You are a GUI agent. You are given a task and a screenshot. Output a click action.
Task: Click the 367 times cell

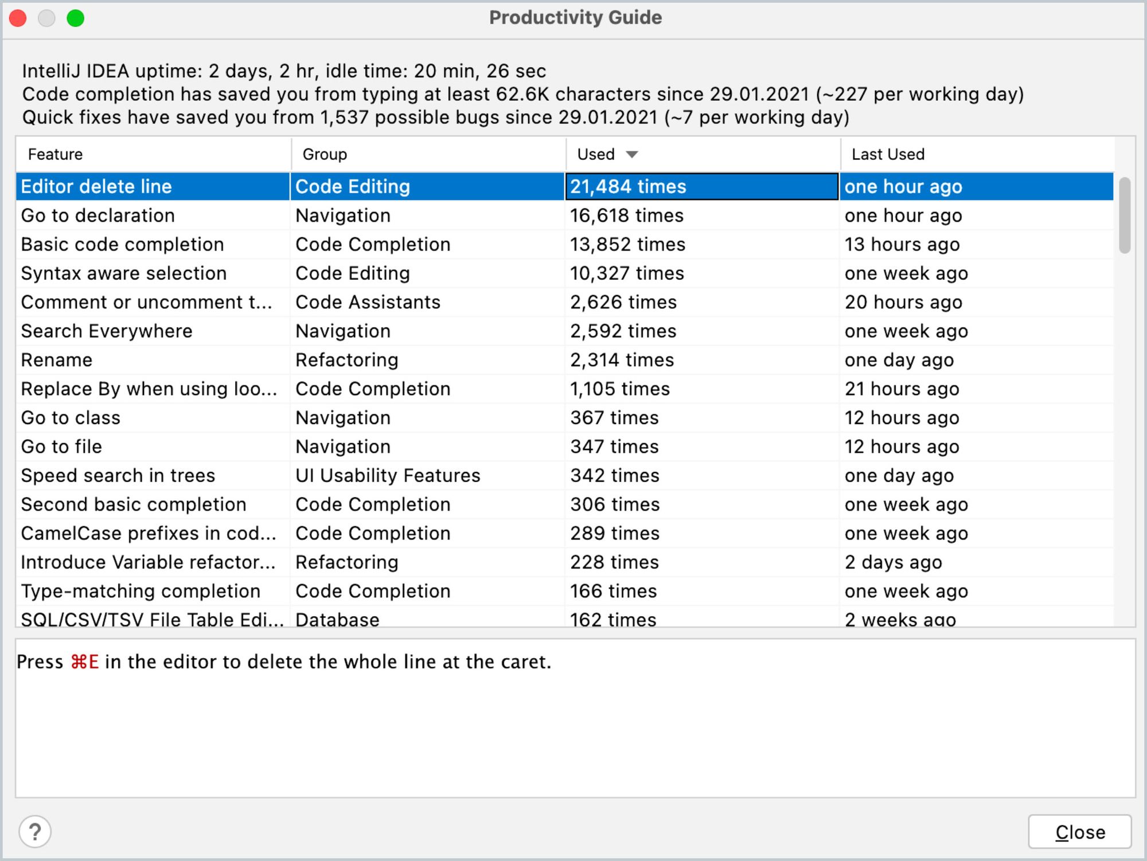coord(703,418)
